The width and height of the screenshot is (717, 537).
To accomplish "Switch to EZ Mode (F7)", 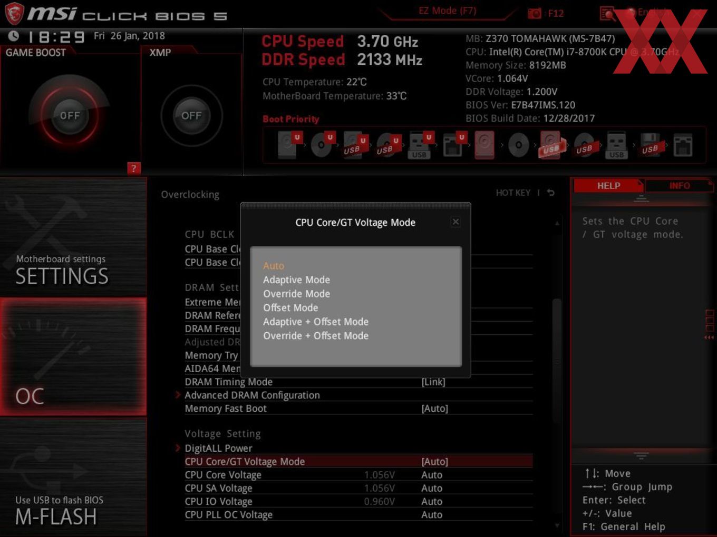I will [x=447, y=11].
